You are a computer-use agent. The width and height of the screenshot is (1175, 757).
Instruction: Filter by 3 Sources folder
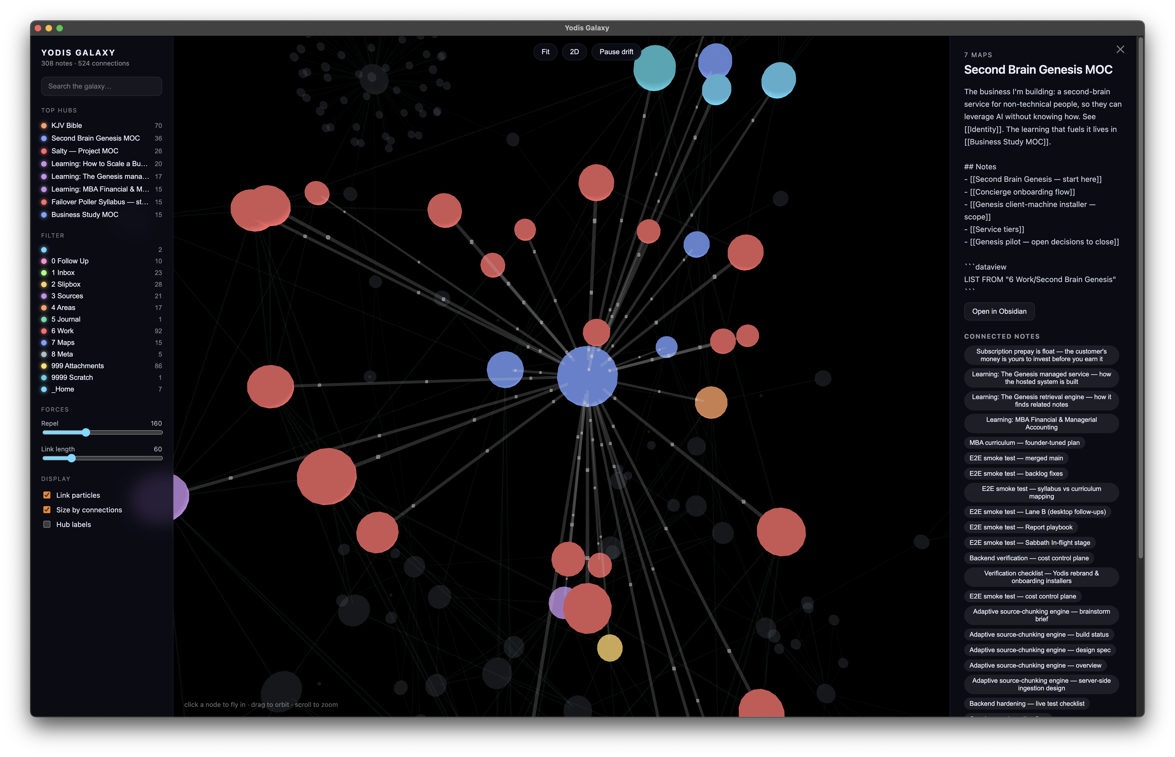[x=101, y=296]
